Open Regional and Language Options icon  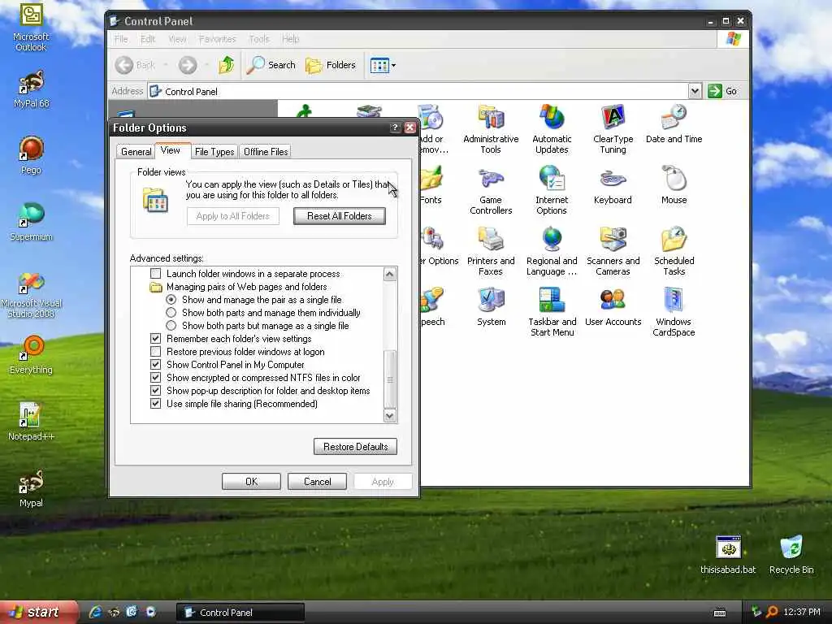[552, 252]
